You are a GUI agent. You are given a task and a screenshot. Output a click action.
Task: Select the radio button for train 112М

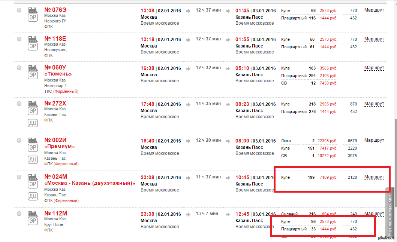click(x=19, y=214)
